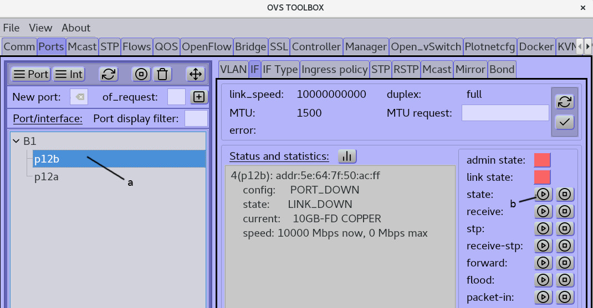Click the Port display filter field
This screenshot has height=308, width=593.
[196, 118]
